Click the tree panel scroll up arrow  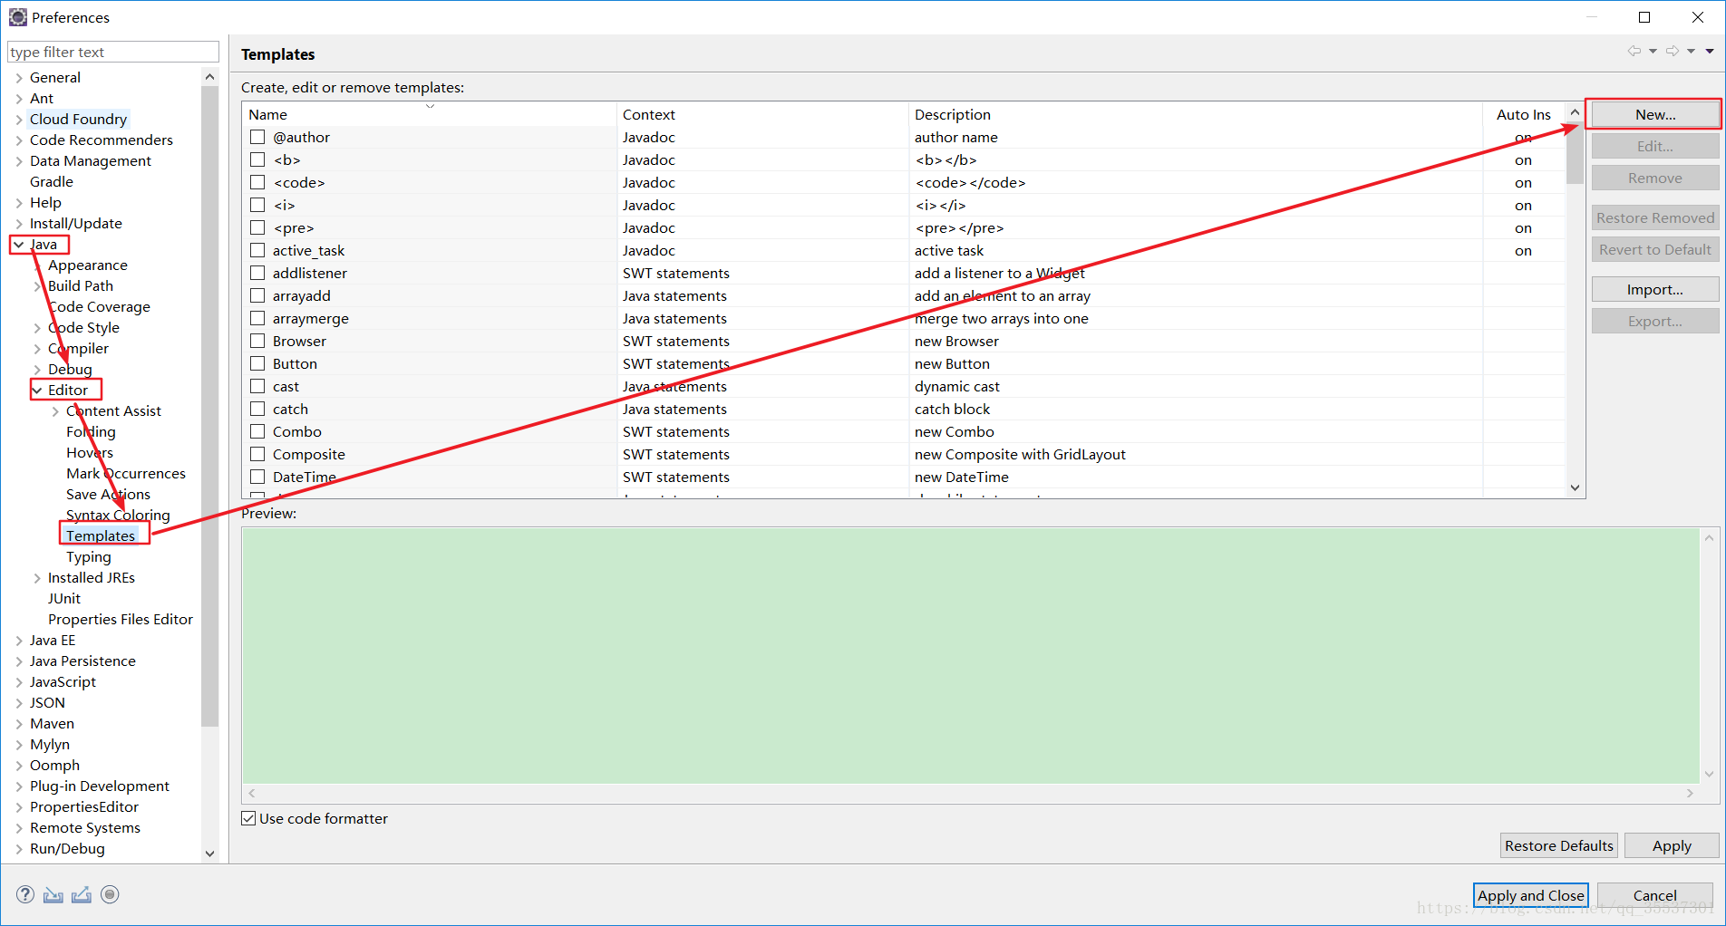(210, 77)
